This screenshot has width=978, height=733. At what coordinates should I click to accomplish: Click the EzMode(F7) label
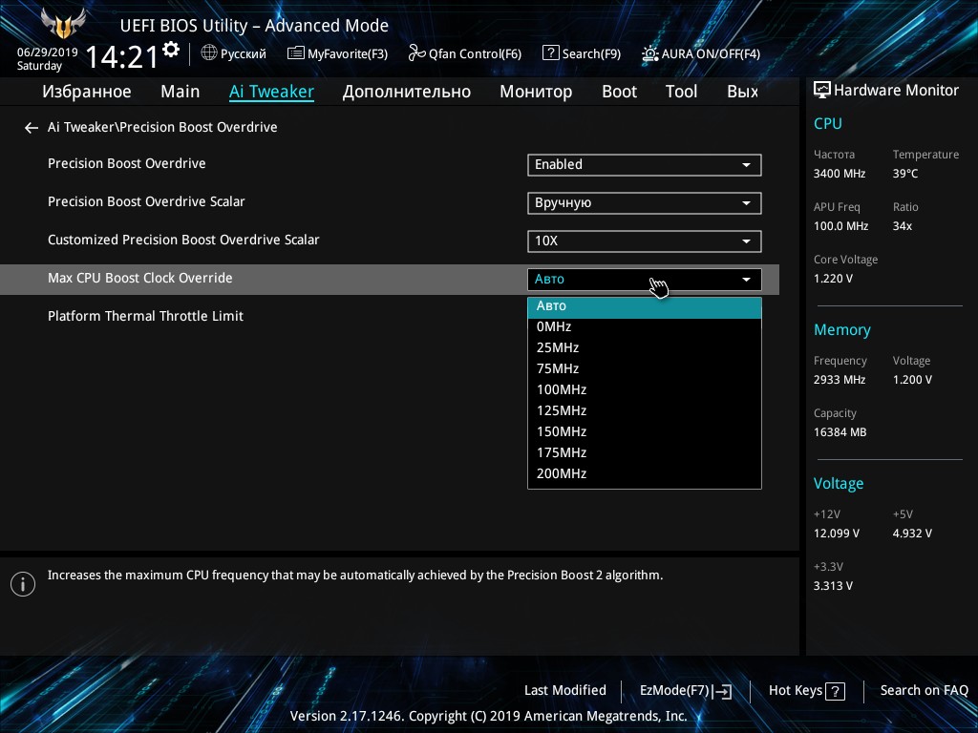click(674, 691)
